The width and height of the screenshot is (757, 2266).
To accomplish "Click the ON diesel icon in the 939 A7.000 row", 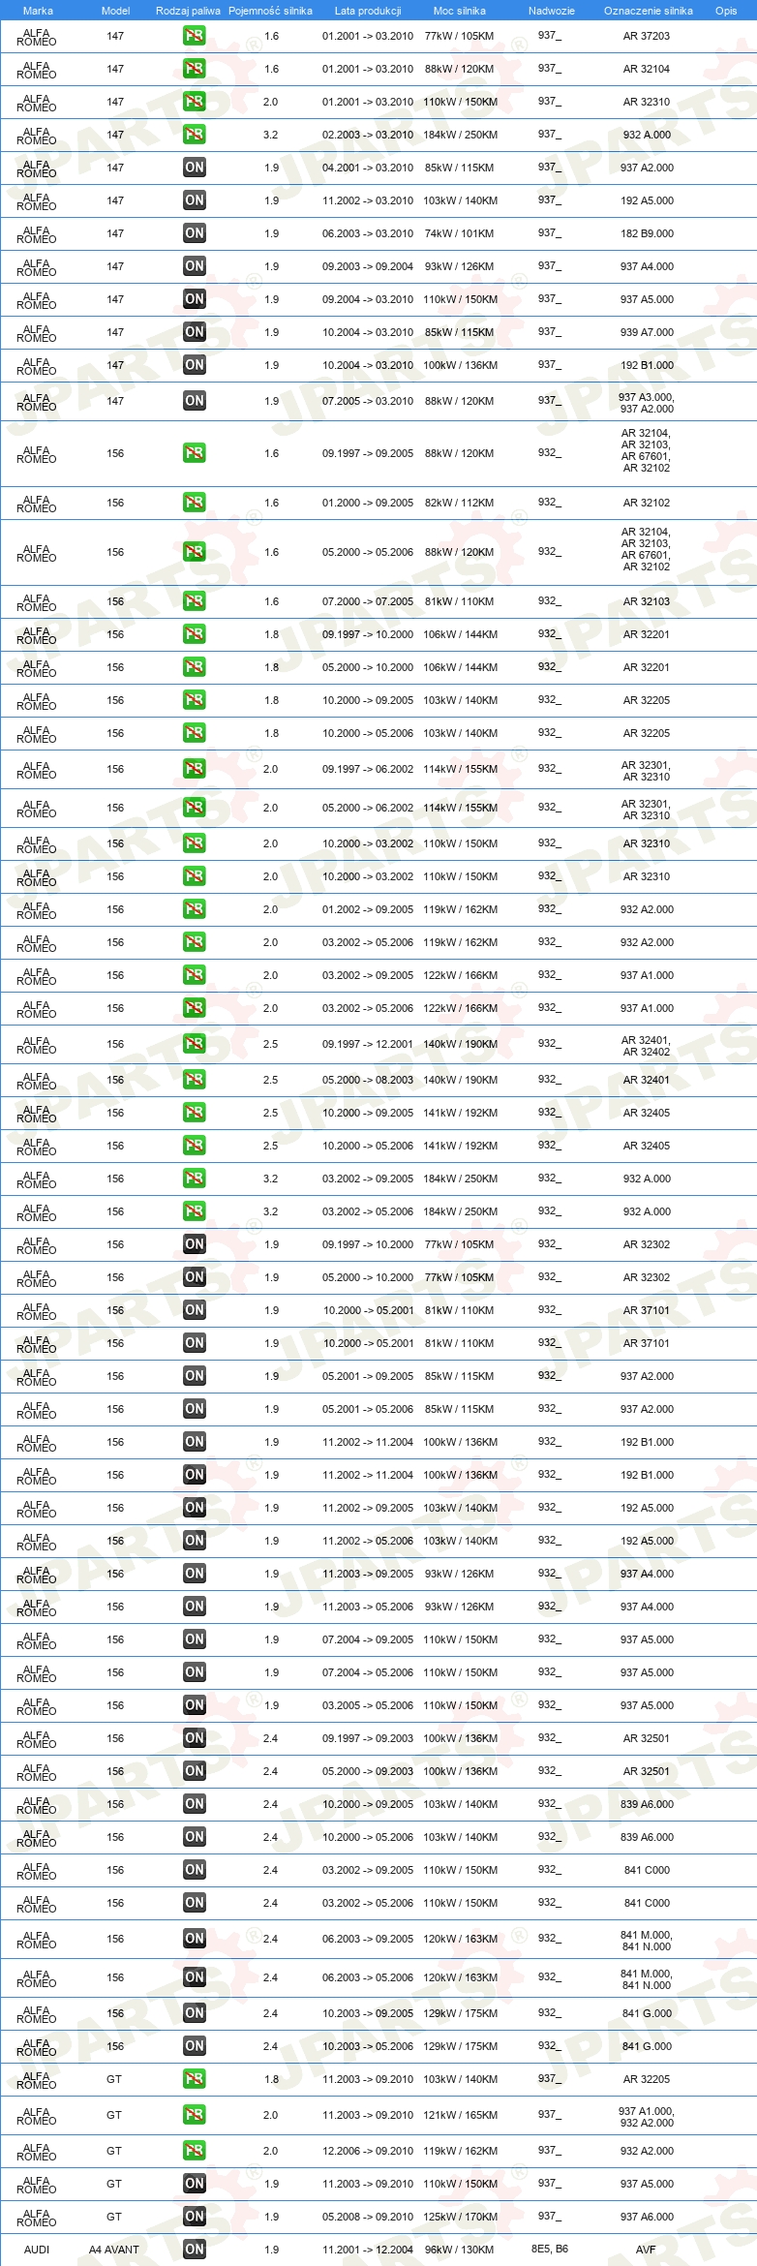I will click(195, 332).
